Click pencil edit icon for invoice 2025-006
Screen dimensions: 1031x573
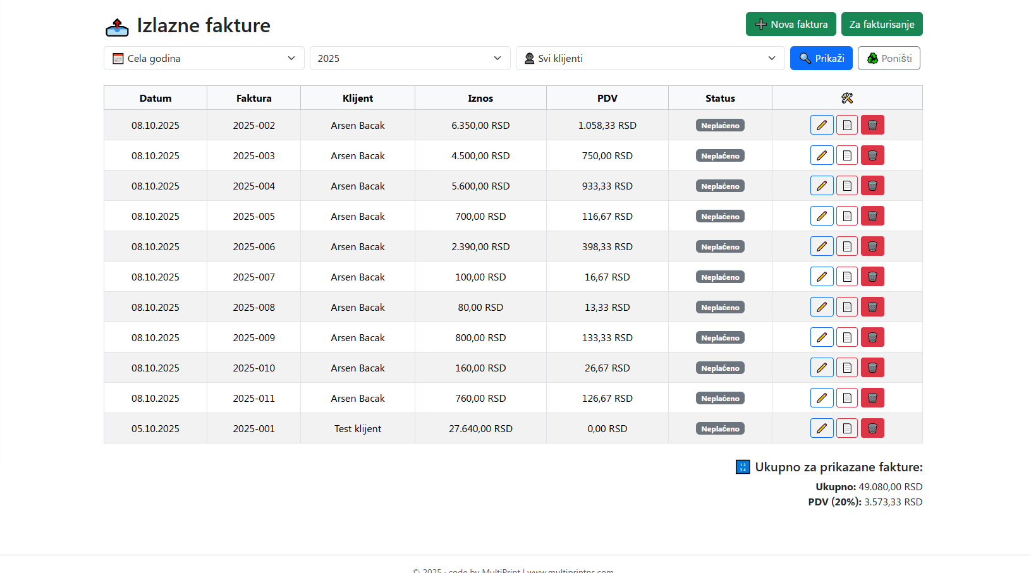pyautogui.click(x=821, y=246)
